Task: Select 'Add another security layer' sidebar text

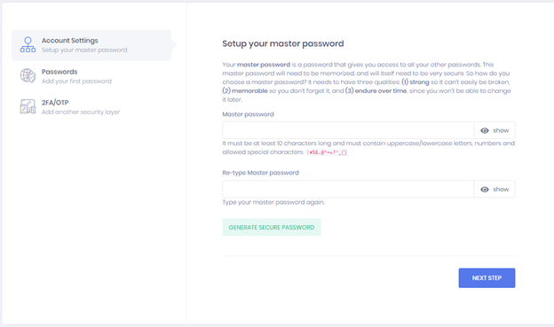Action: 81,113
